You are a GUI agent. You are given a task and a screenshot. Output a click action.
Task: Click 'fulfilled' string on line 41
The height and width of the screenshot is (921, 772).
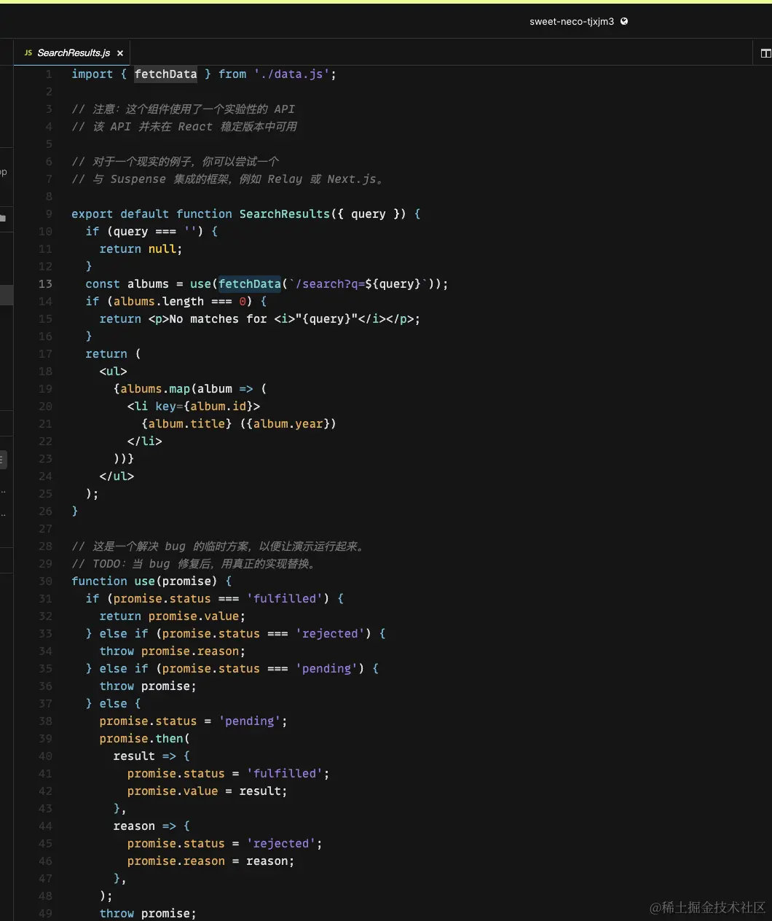[x=285, y=774]
